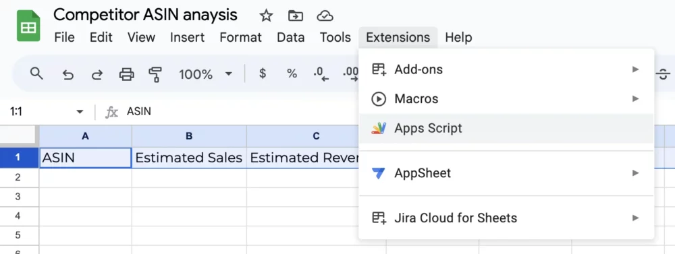The image size is (675, 254).
Task: Choose Jira Cloud for Sheets entry
Action: point(506,218)
